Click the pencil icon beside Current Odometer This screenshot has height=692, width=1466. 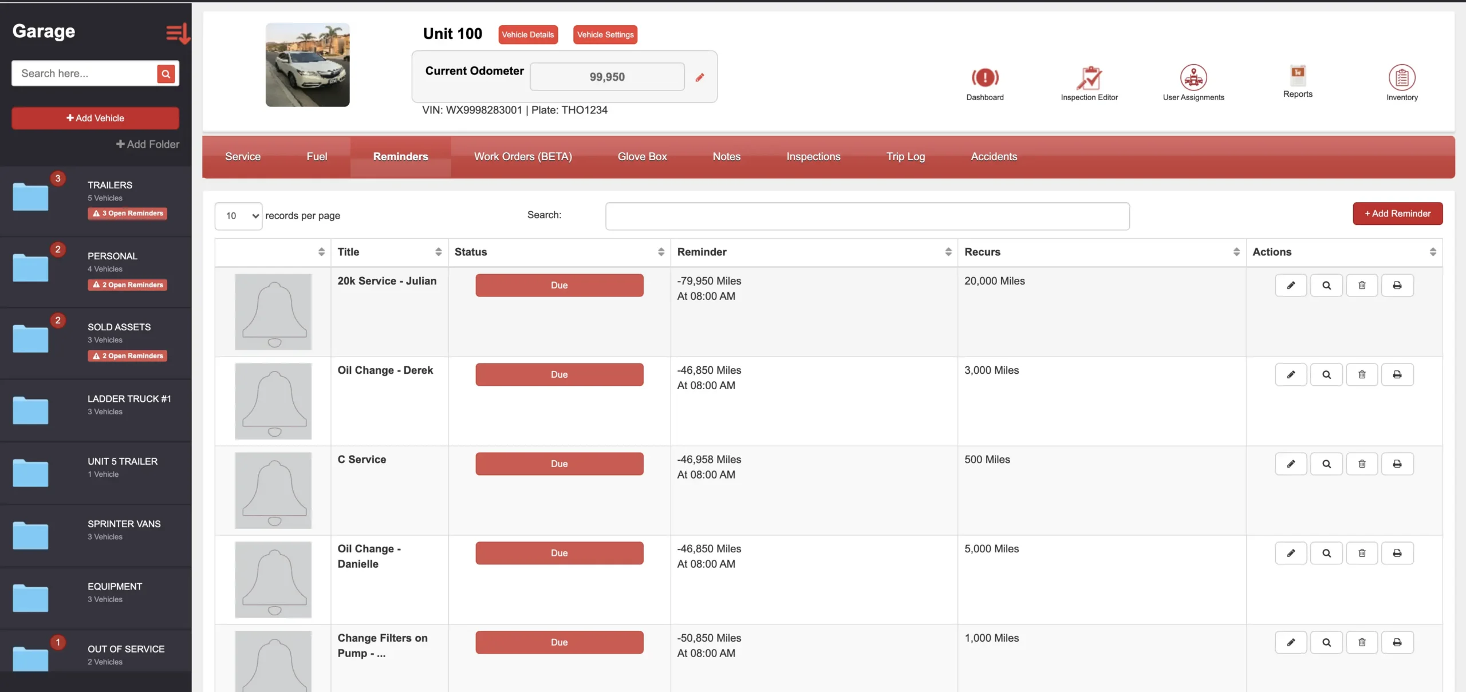point(699,77)
